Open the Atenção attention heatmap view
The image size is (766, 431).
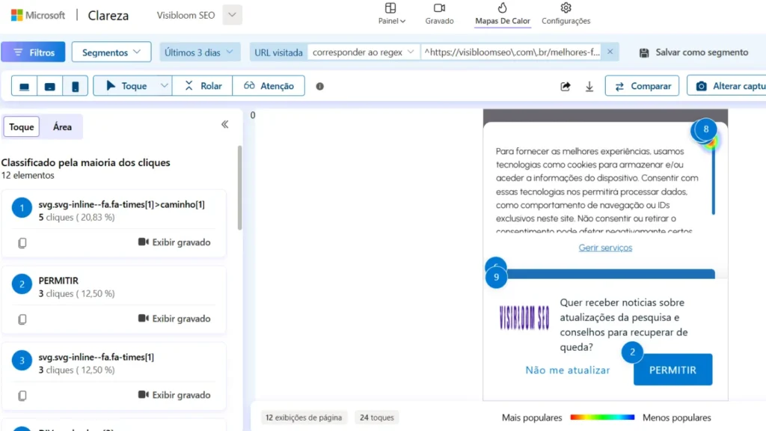pyautogui.click(x=268, y=85)
